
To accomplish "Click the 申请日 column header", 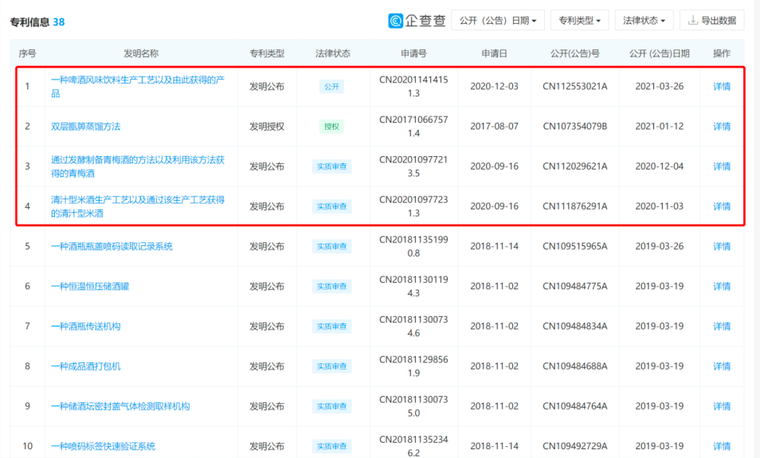I will pyautogui.click(x=494, y=53).
